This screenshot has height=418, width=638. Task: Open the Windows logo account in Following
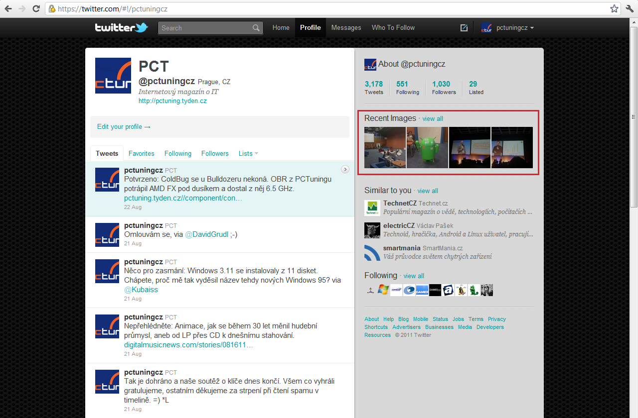(x=383, y=290)
